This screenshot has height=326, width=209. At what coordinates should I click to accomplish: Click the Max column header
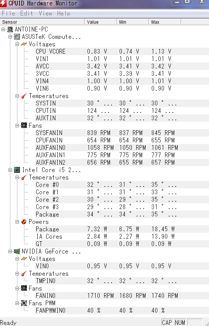(x=165, y=22)
